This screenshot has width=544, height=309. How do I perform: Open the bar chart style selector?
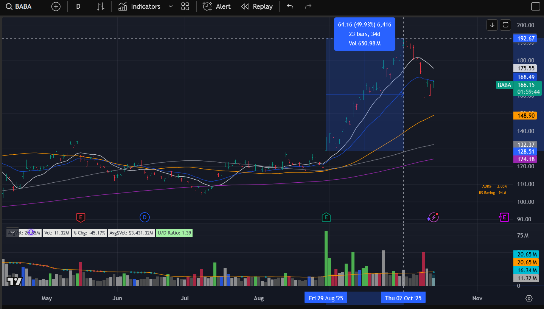(100, 6)
